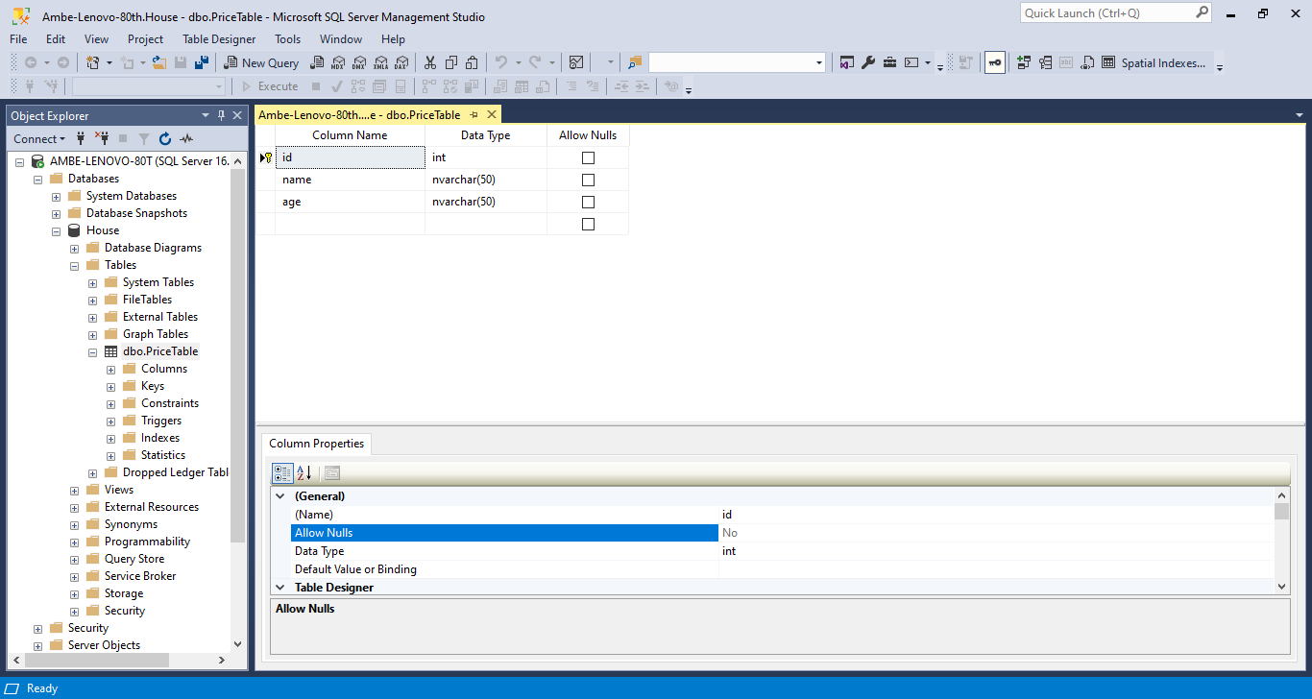Viewport: 1312px width, 699px height.
Task: Select the Programmability folder
Action: pos(147,542)
